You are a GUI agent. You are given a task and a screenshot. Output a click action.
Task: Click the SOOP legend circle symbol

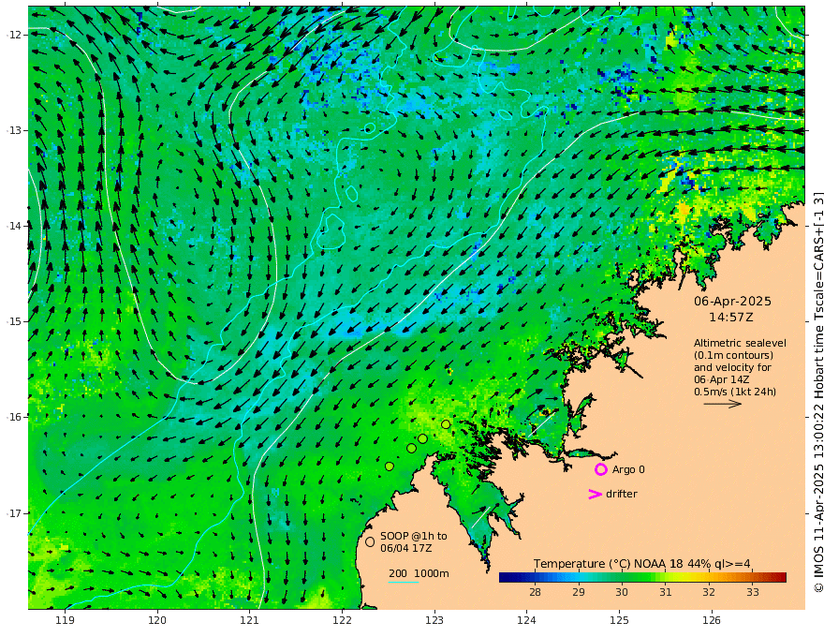[x=370, y=541]
